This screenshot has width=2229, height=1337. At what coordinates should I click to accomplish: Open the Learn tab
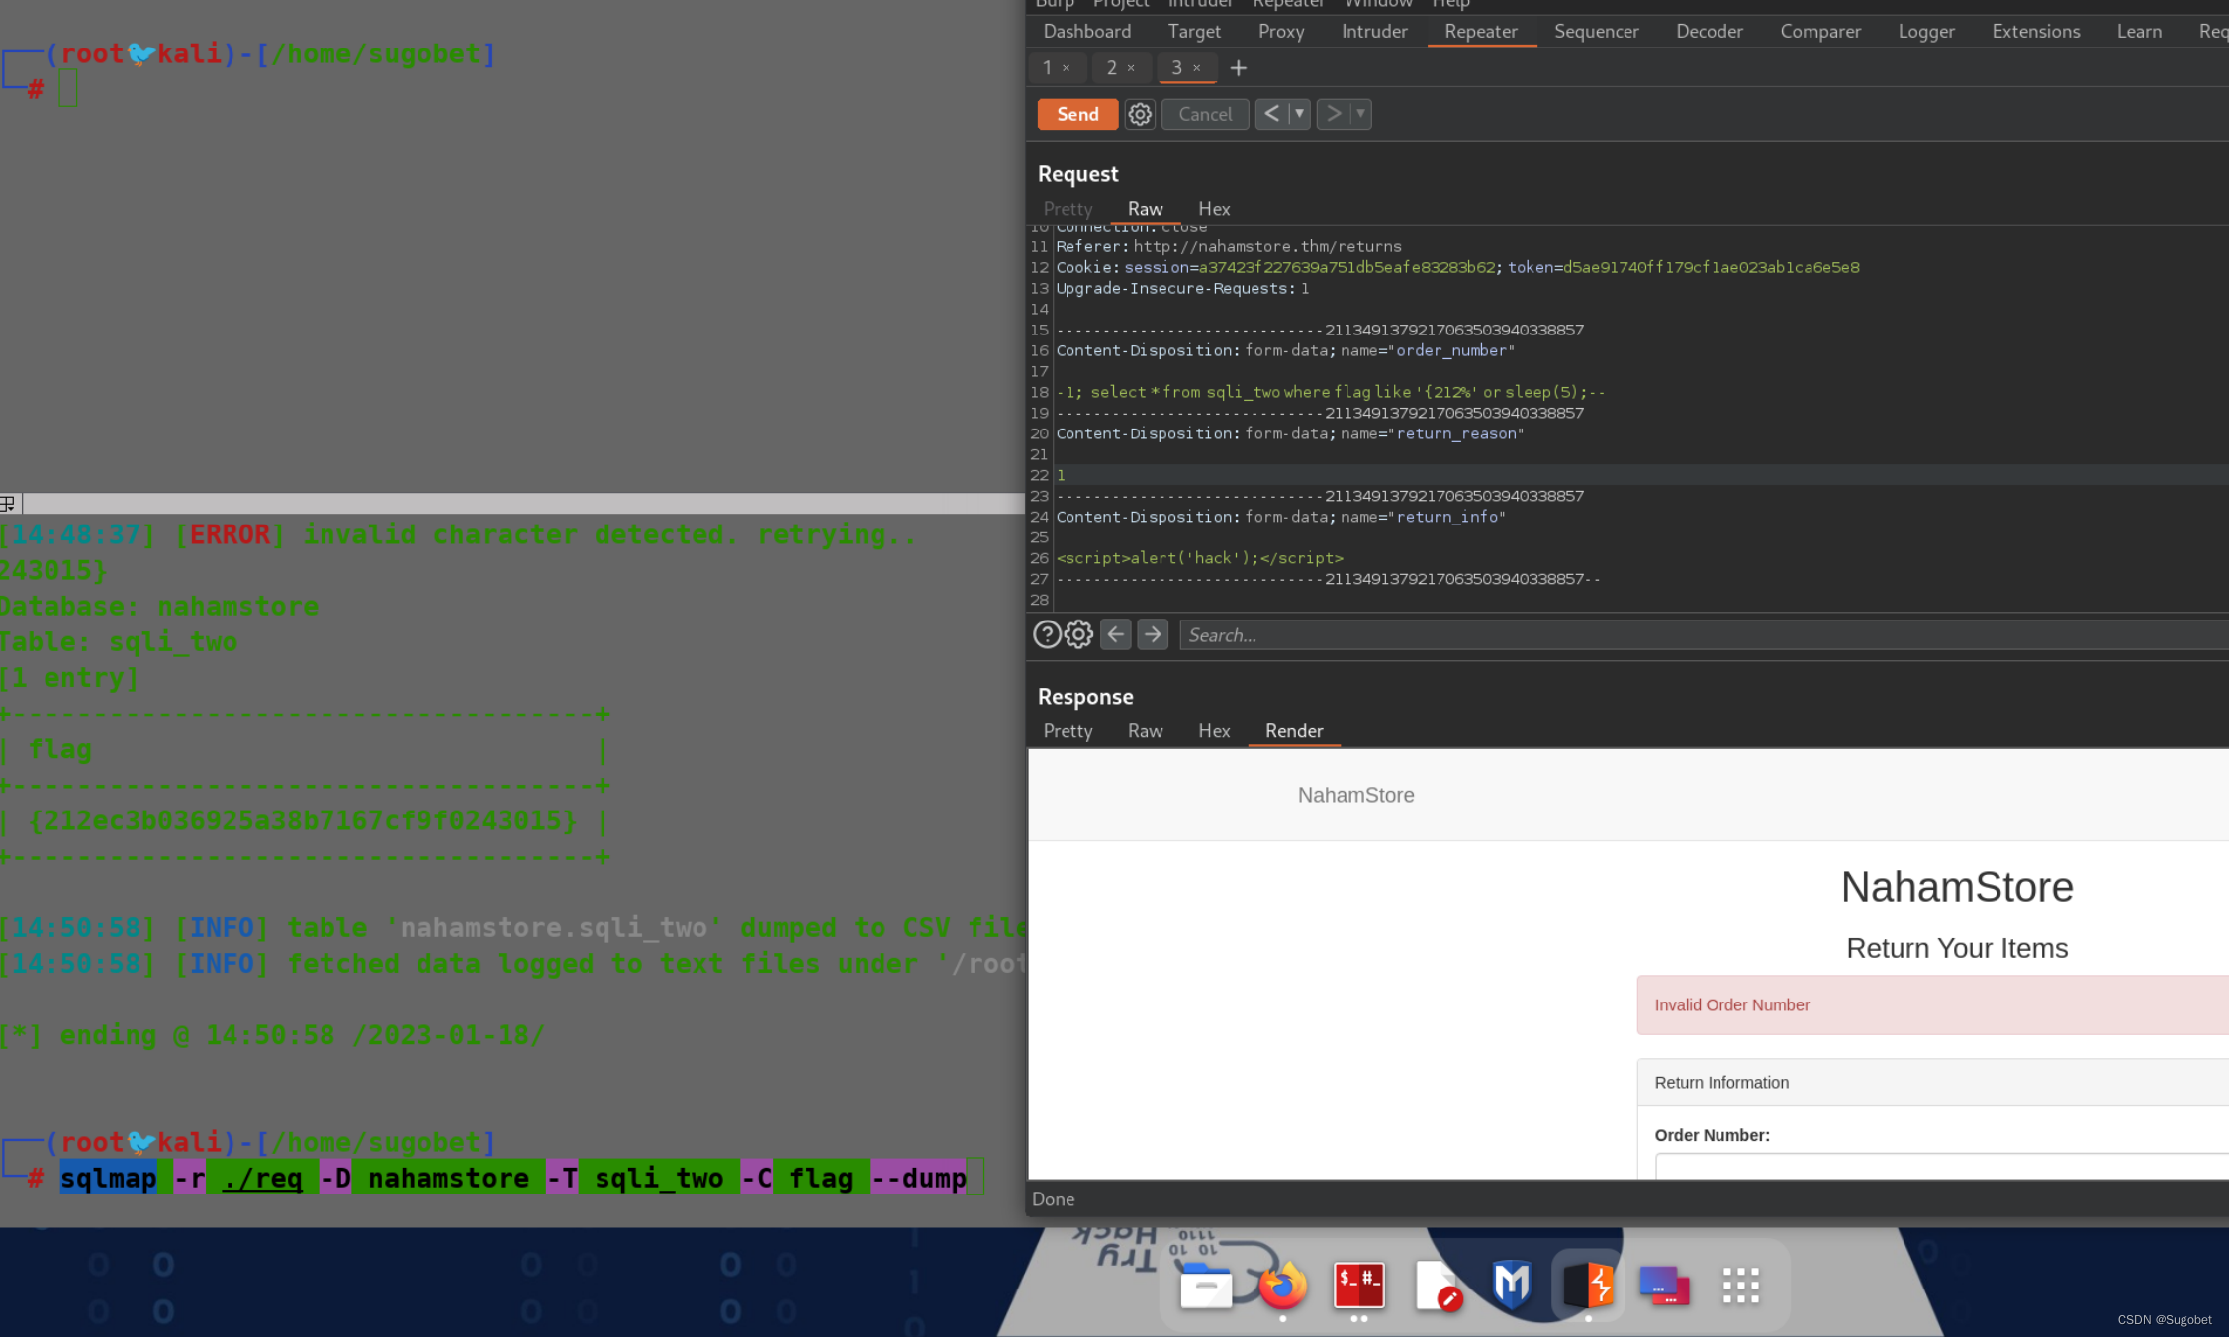click(x=2138, y=31)
